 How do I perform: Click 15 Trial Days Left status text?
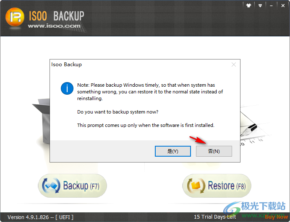click(x=215, y=217)
